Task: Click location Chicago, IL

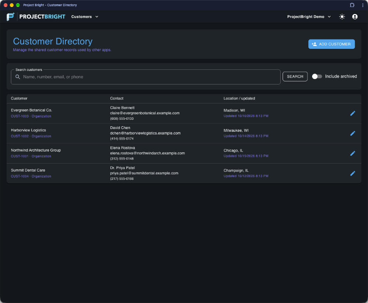Action: pyautogui.click(x=233, y=150)
